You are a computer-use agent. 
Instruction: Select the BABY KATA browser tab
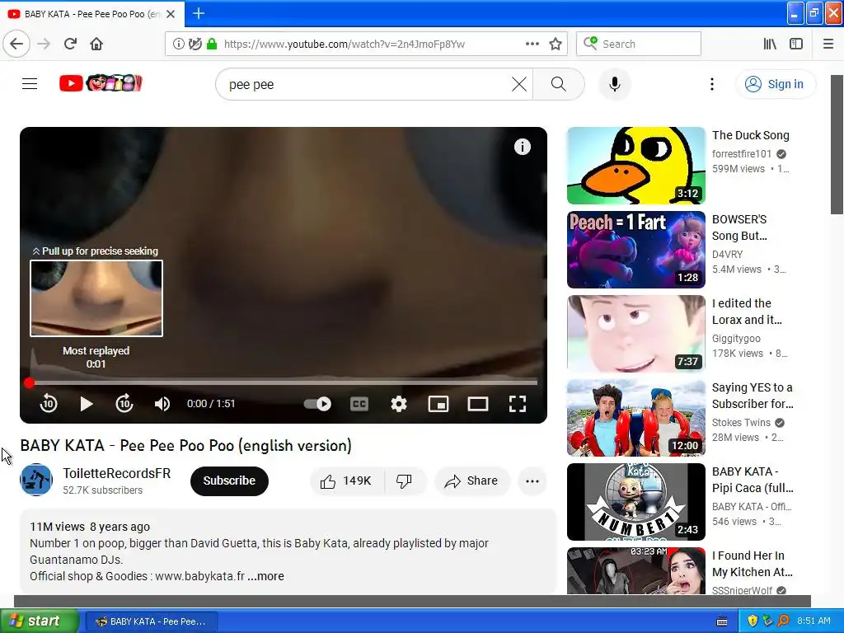(92, 14)
